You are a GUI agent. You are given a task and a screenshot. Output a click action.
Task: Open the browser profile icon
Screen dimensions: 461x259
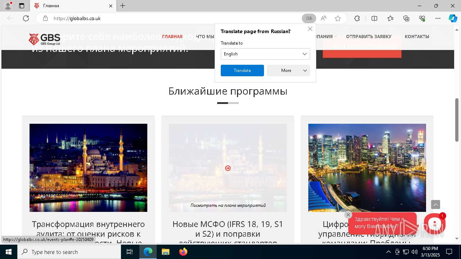tap(8, 6)
